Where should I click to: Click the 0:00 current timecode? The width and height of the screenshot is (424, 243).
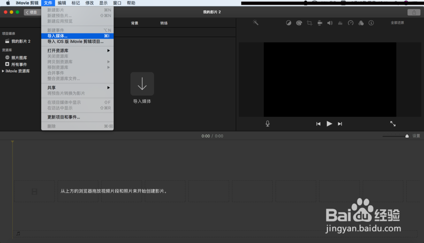click(x=206, y=136)
